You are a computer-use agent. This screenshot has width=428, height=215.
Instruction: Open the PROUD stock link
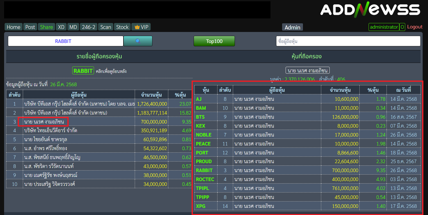coord(204,162)
